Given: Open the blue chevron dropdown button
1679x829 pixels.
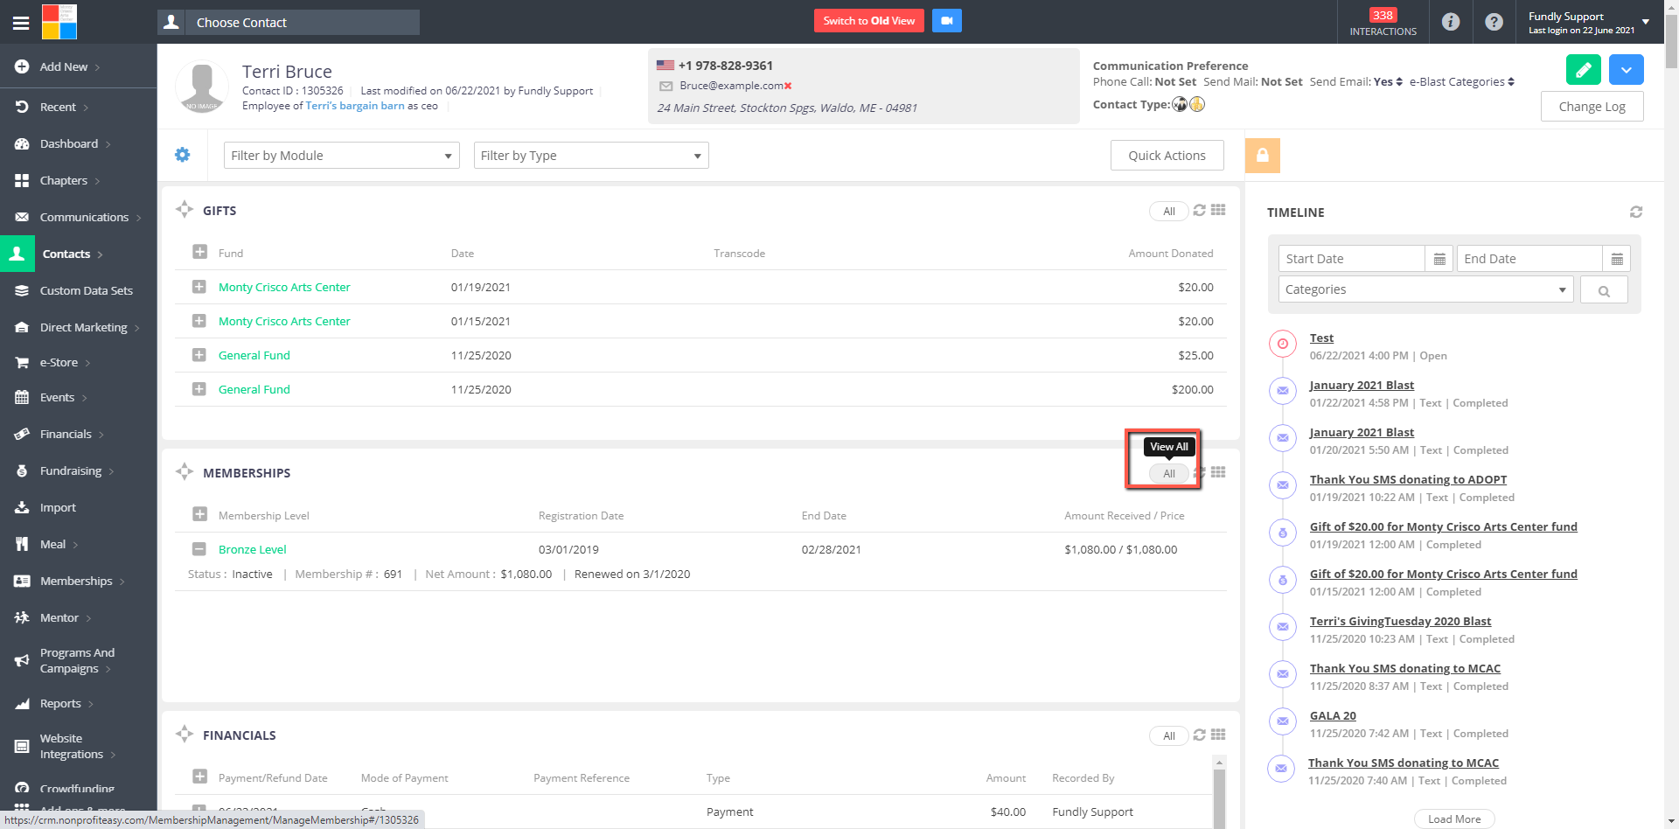Looking at the screenshot, I should pyautogui.click(x=1626, y=70).
